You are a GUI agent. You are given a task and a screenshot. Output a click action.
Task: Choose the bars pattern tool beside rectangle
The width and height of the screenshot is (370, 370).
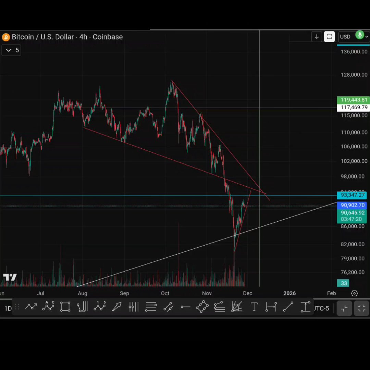(82, 307)
